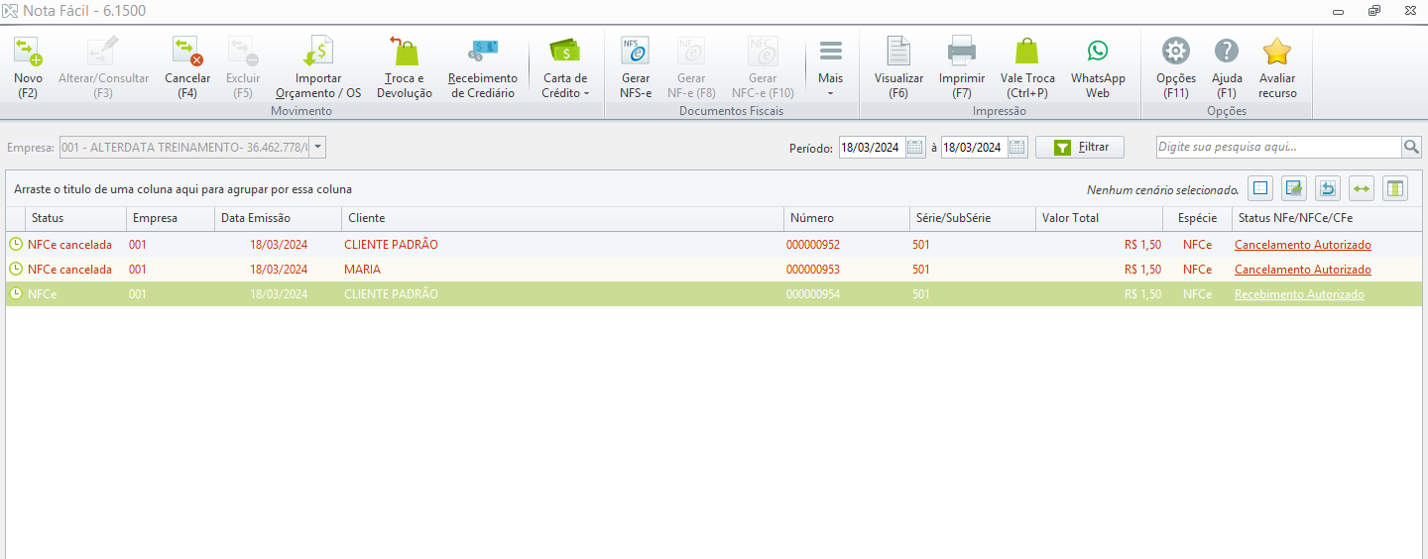Expand the Mais menu
This screenshot has height=559, width=1428.
830,67
